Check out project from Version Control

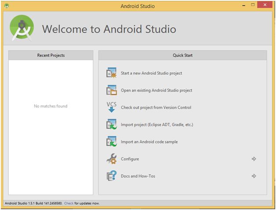coord(156,107)
